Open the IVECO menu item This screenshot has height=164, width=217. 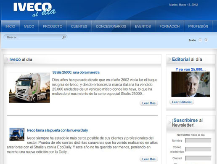click(29, 26)
